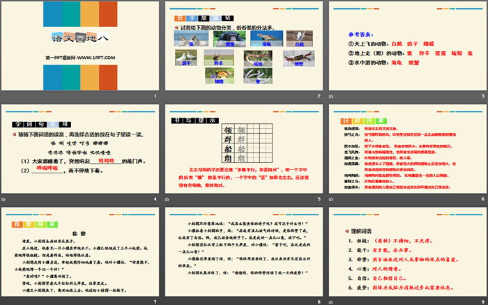Select slide 7 thumbnail story 称赞
The height and width of the screenshot is (305, 488).
(x=80, y=251)
